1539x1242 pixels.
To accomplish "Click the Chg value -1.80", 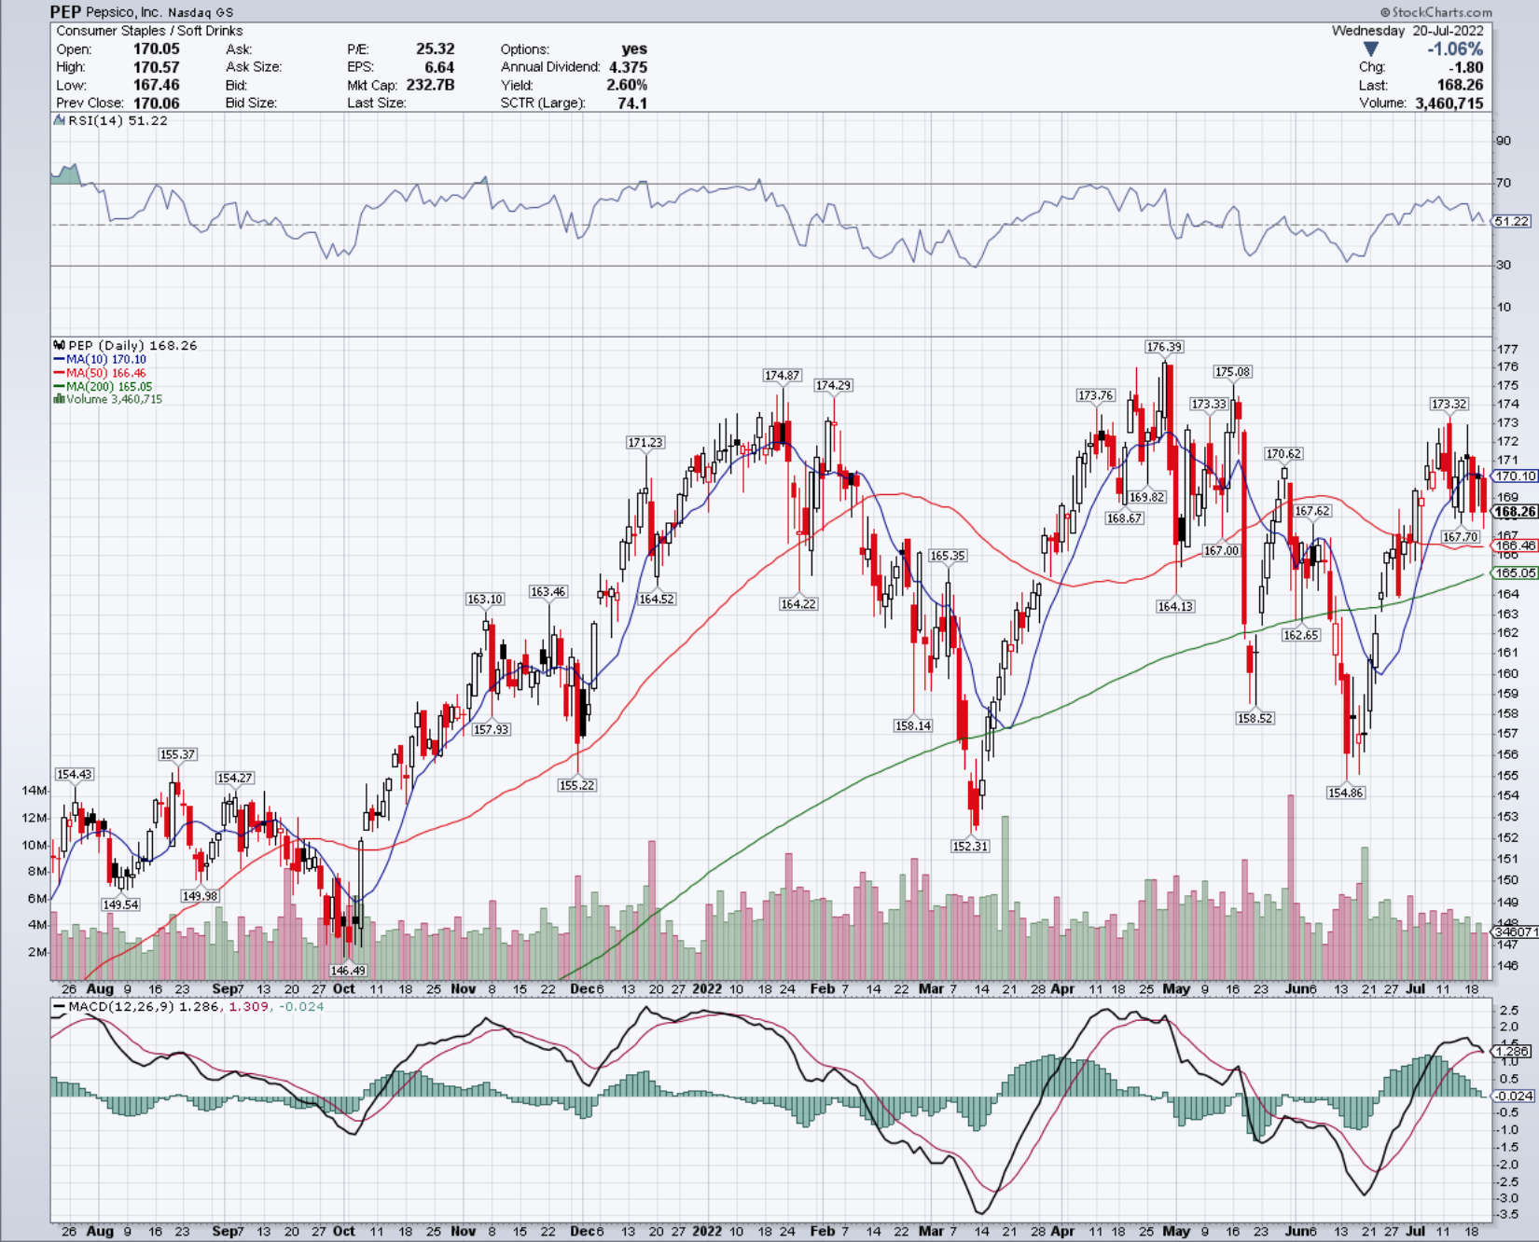I will 1465,67.
